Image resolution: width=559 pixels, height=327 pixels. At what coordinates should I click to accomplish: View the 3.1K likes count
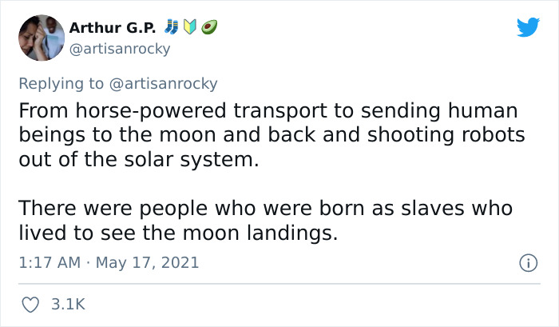pyautogui.click(x=67, y=305)
